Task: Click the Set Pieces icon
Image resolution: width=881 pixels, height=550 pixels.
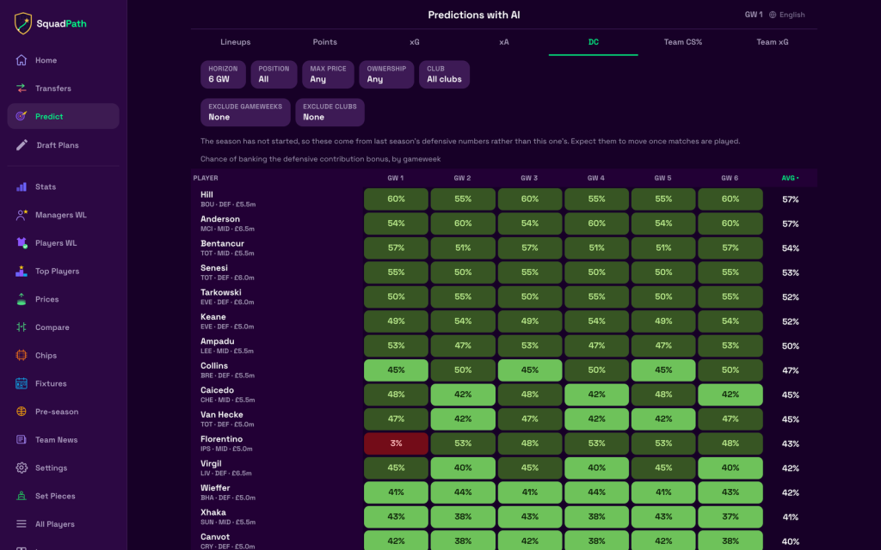Action: pos(22,496)
